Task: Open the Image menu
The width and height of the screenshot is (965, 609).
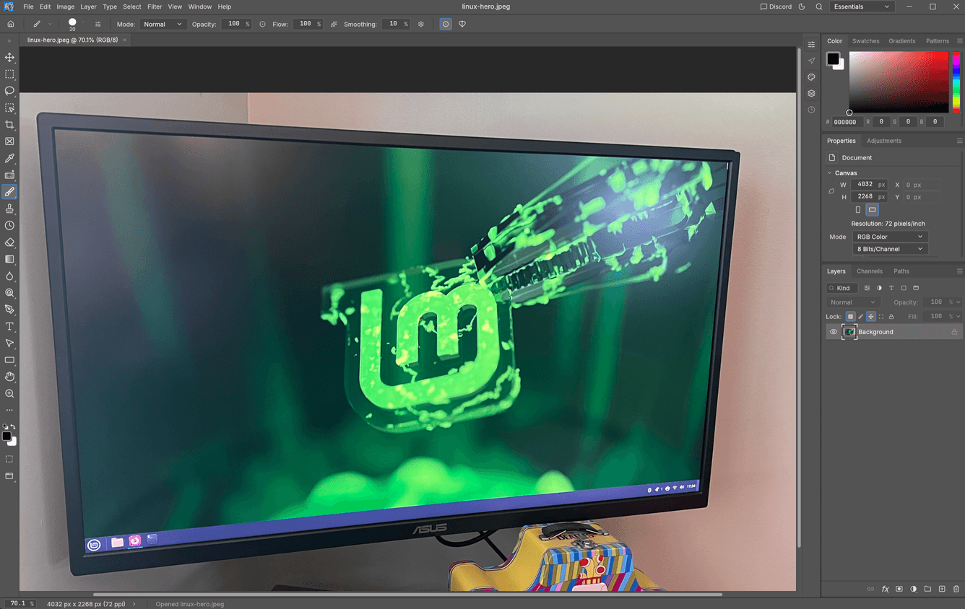Action: (66, 6)
